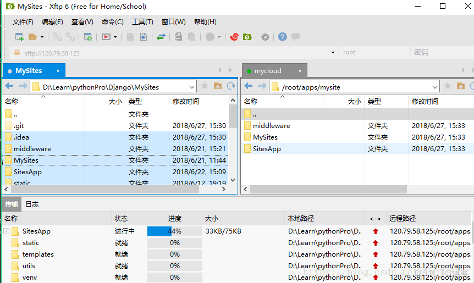Sort local files by 修改时间 column
The height and width of the screenshot is (283, 474).
tap(199, 102)
